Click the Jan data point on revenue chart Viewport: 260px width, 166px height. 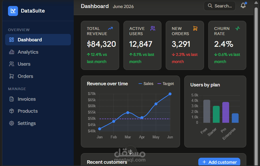[x=99, y=129]
